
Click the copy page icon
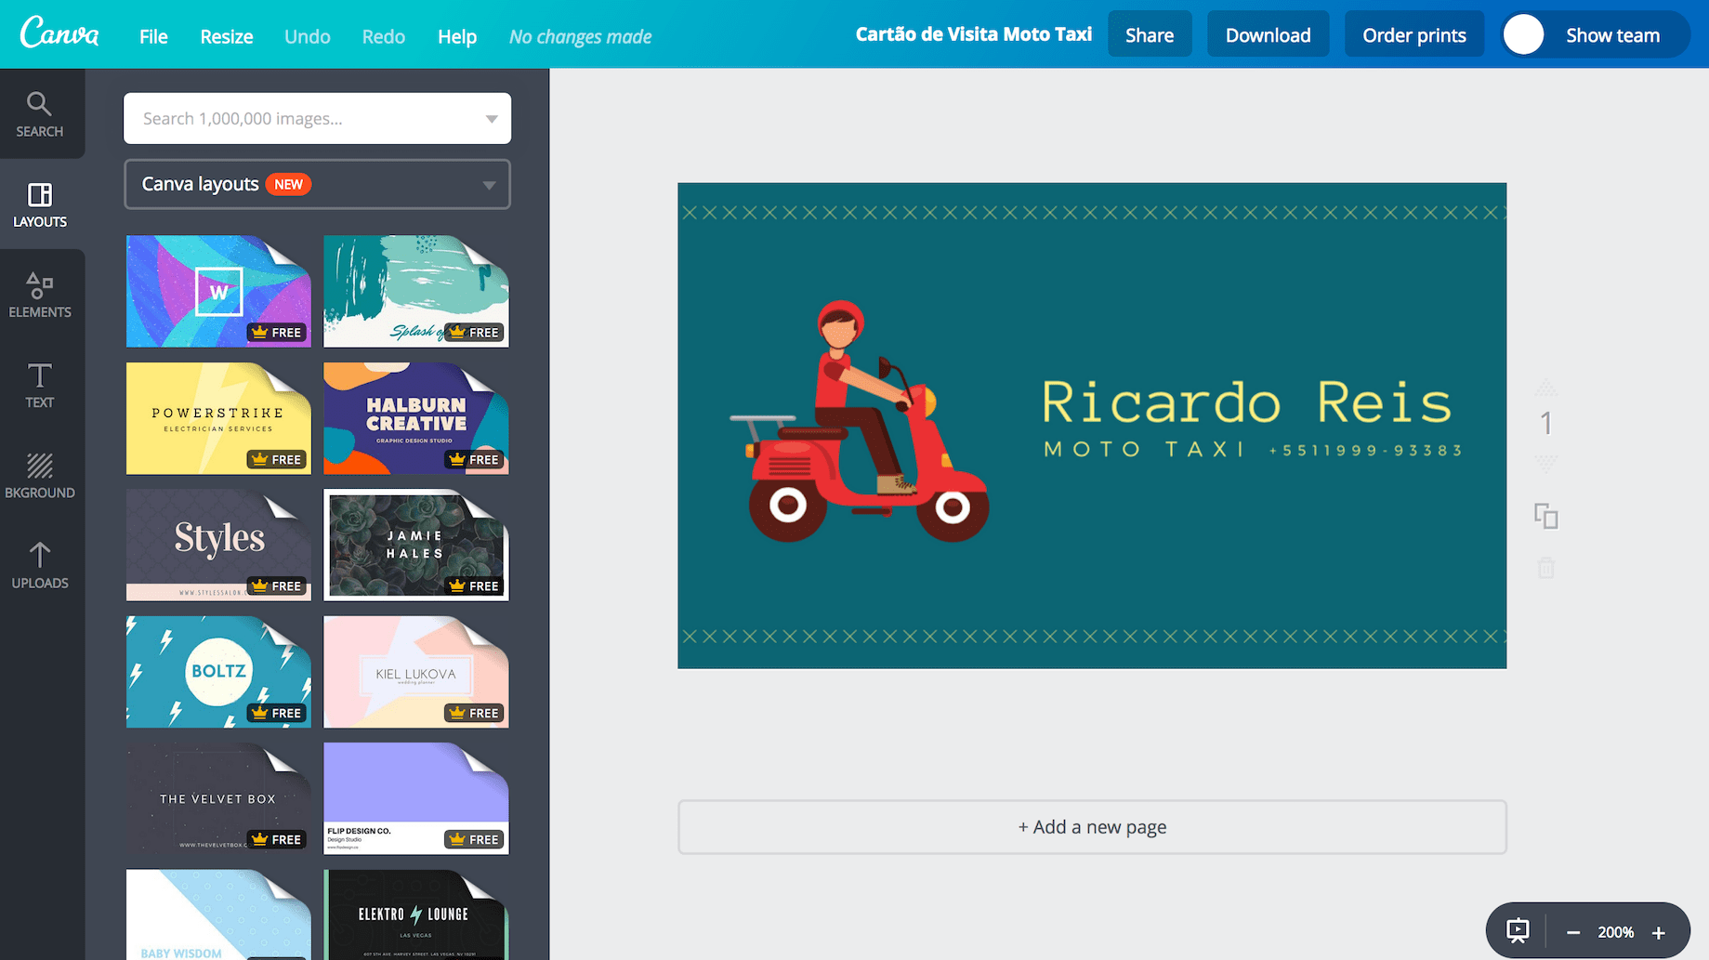click(x=1546, y=516)
